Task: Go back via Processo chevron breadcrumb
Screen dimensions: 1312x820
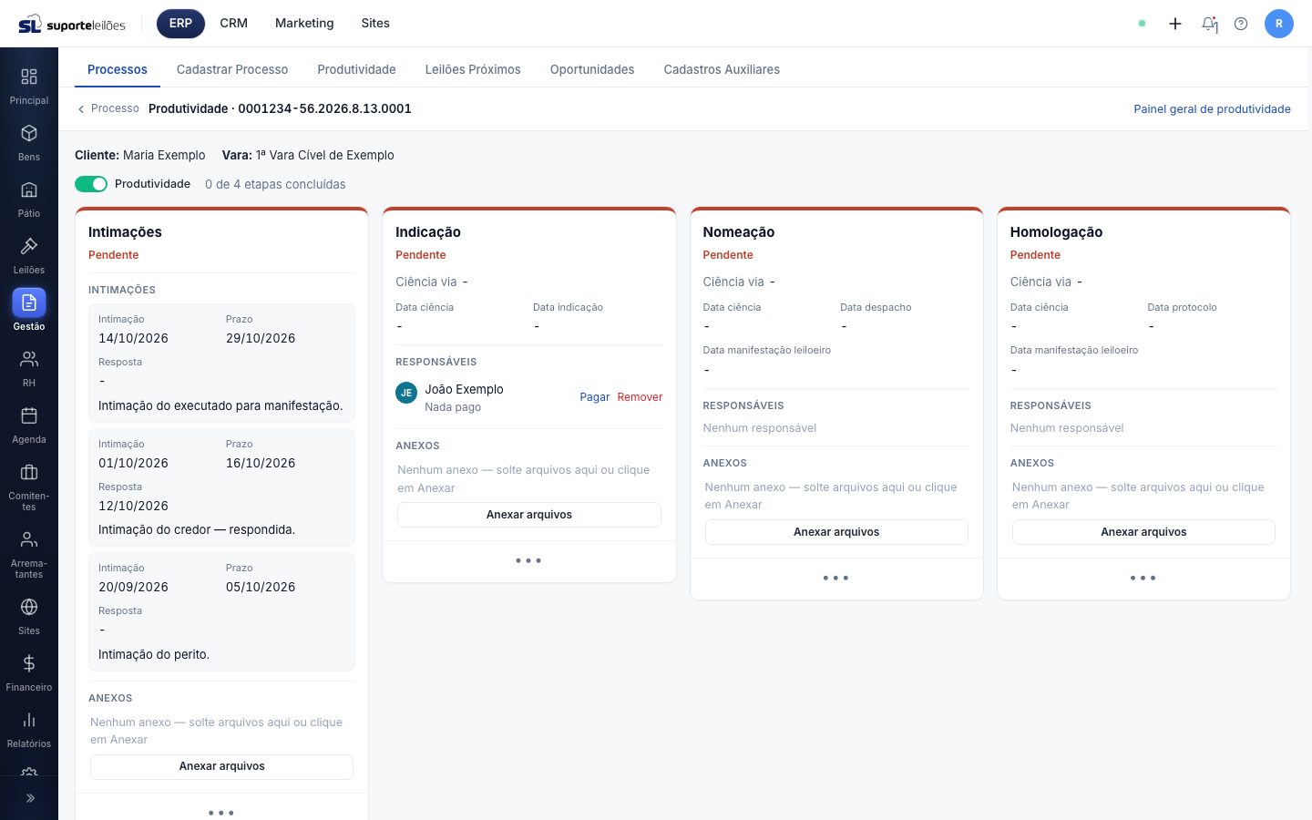Action: tap(108, 108)
